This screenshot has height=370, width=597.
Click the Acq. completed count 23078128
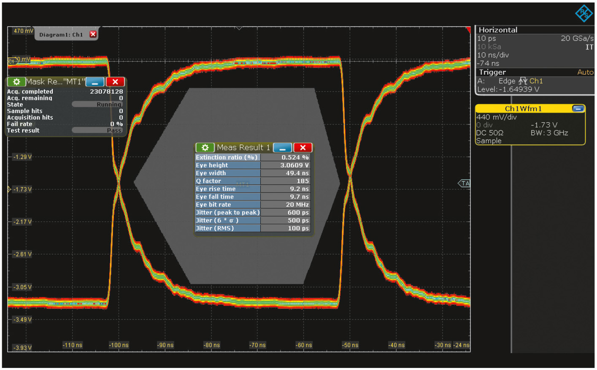(x=106, y=92)
